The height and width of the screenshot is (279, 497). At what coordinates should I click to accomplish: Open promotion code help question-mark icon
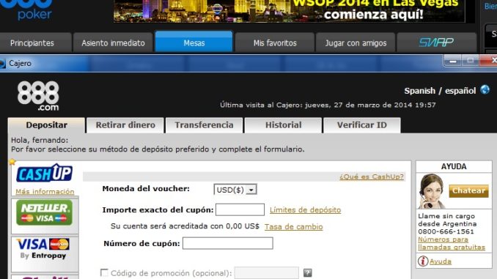point(307,272)
